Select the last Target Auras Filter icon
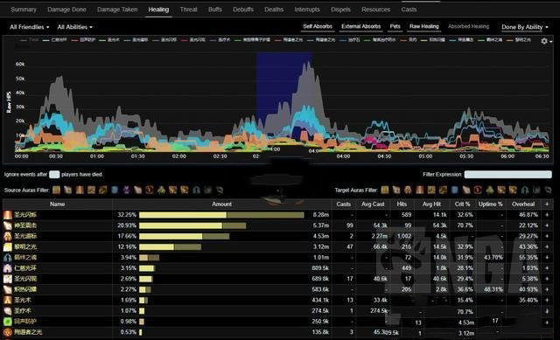 pyautogui.click(x=548, y=190)
